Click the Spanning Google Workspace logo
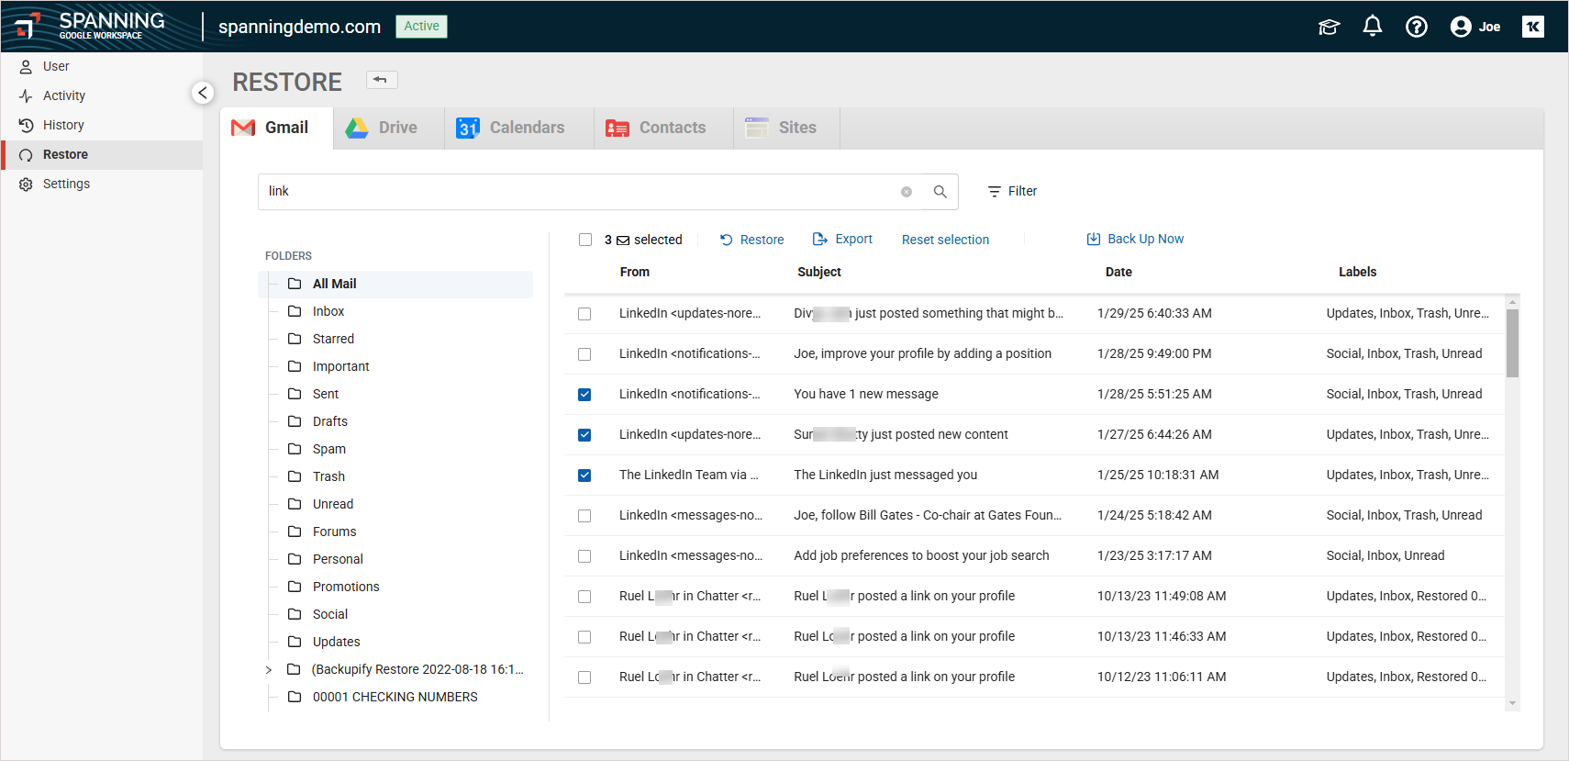 (90, 26)
